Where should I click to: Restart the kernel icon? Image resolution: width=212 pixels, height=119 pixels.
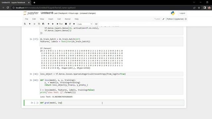(70, 24)
